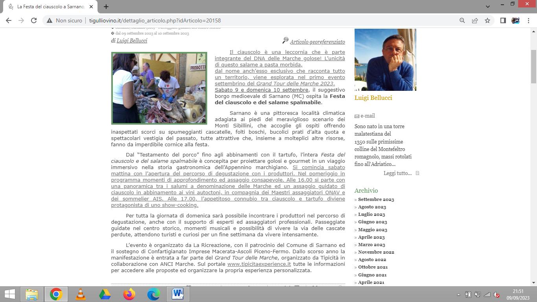Viewport: 537px width, 302px height.
Task: Click the Archivio sidebar heading
Action: coord(366,190)
